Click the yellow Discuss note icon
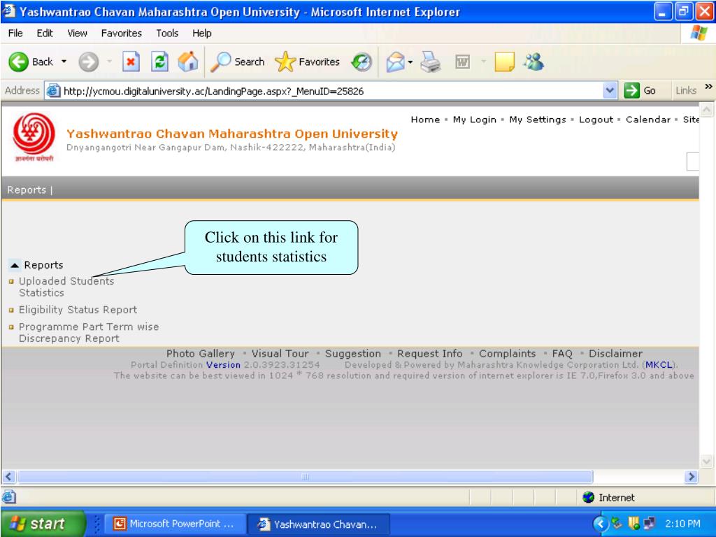 click(505, 62)
